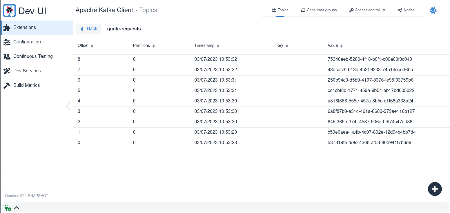Click the Quarkus 999-SNAPSHOT version label
Image resolution: width=450 pixels, height=213 pixels.
click(x=26, y=196)
